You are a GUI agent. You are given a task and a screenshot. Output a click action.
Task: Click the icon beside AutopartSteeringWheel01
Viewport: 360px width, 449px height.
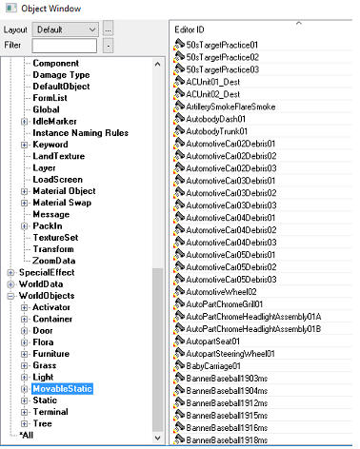(x=179, y=354)
